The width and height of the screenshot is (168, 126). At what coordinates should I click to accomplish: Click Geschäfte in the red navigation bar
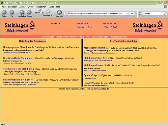(x=80, y=37)
